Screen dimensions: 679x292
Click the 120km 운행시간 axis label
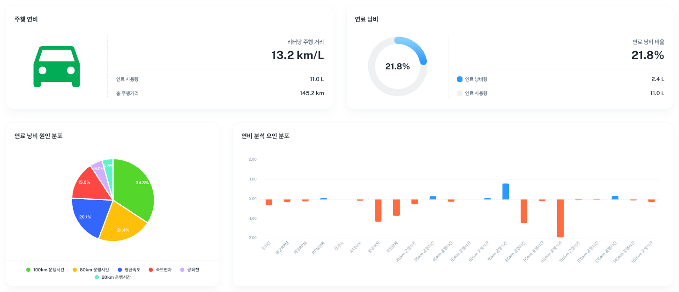point(588,252)
